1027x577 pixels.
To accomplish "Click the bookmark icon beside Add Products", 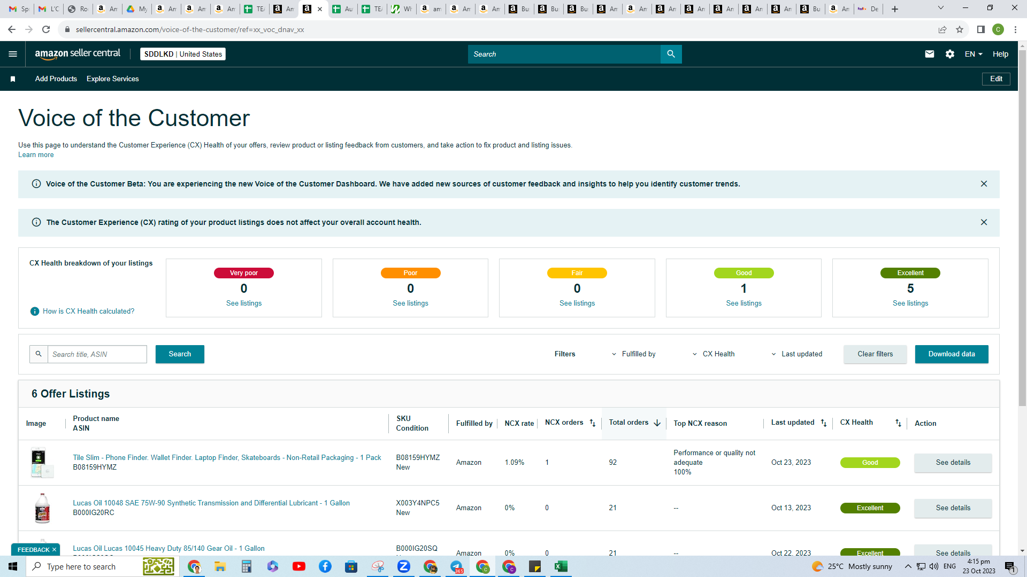I will [13, 79].
